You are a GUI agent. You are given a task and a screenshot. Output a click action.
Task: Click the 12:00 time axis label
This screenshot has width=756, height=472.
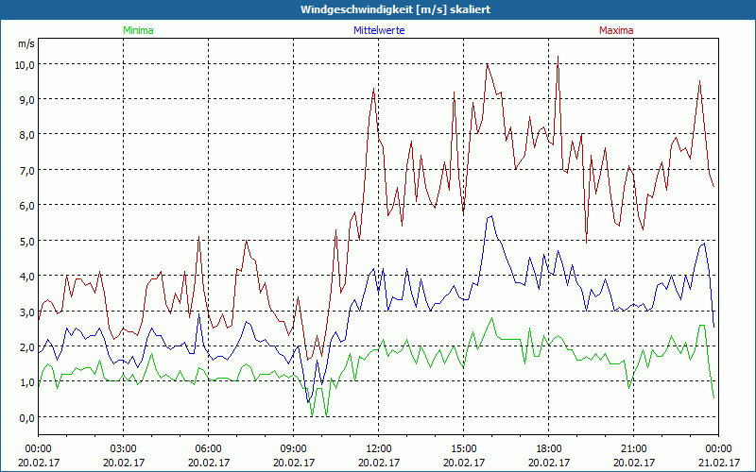point(378,448)
